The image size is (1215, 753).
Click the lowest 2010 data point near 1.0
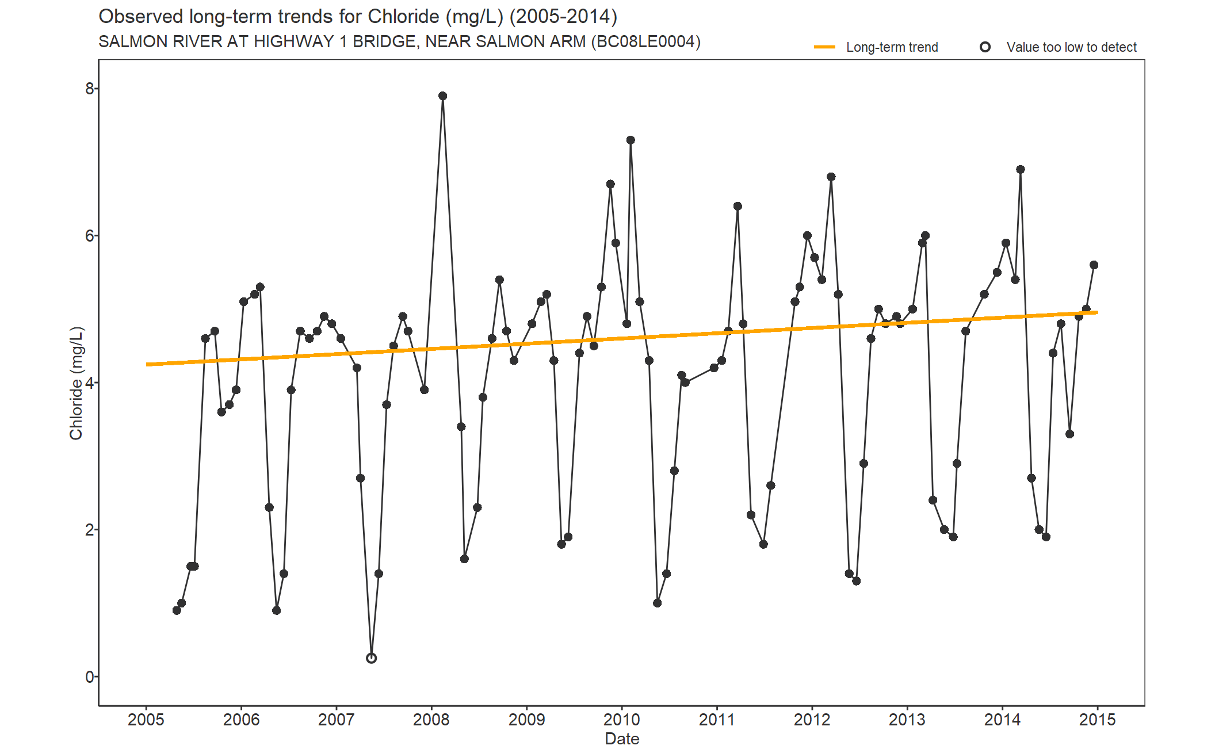tap(658, 603)
